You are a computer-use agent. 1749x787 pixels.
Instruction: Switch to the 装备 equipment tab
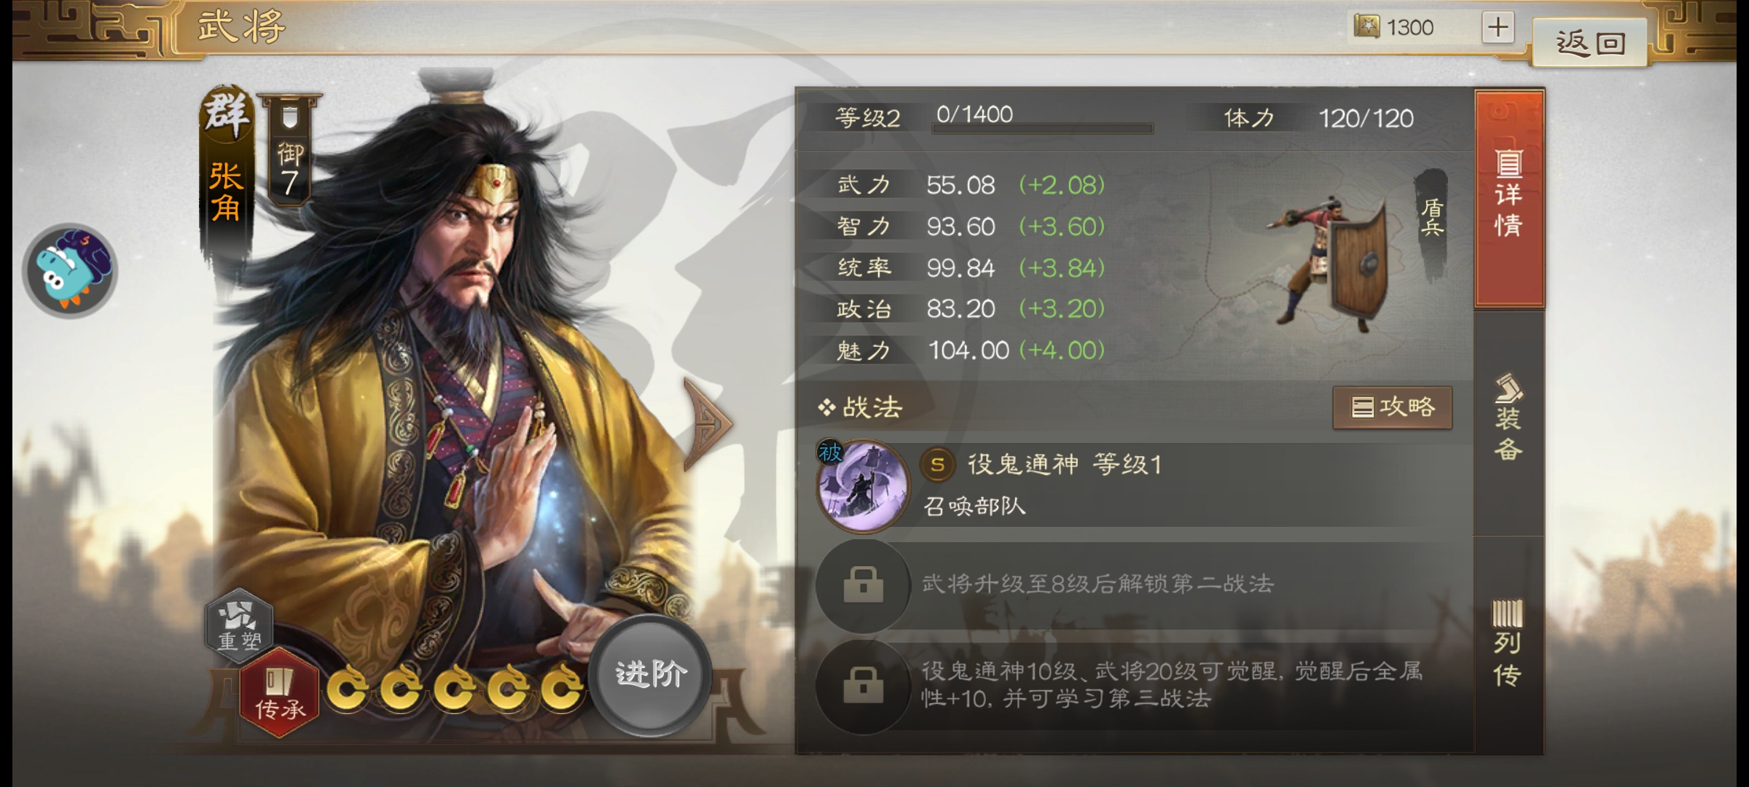click(1509, 420)
